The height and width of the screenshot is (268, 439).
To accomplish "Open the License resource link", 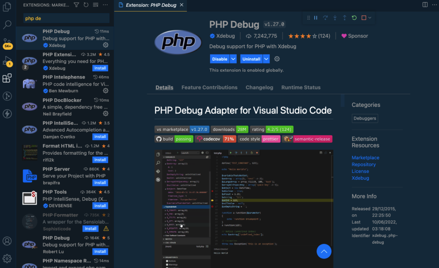I will 360,171.
